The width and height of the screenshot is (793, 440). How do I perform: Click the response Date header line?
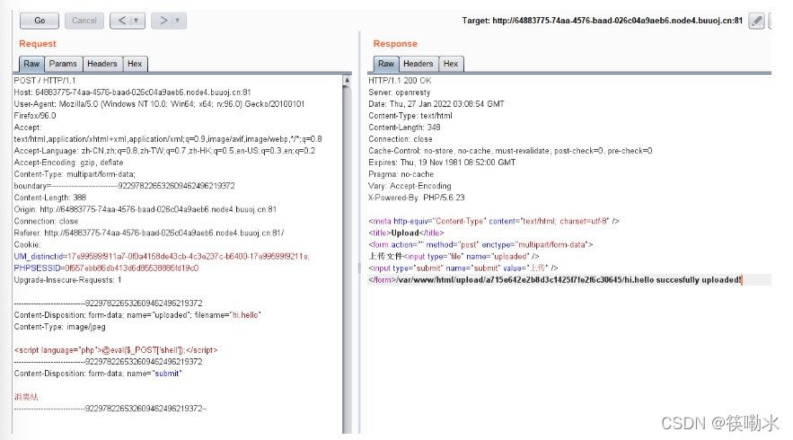coord(436,103)
